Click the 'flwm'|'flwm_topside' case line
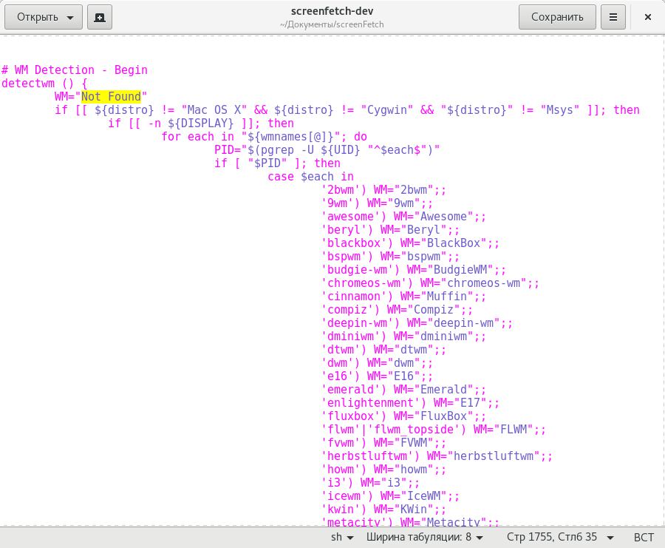The width and height of the screenshot is (665, 548). pos(434,429)
